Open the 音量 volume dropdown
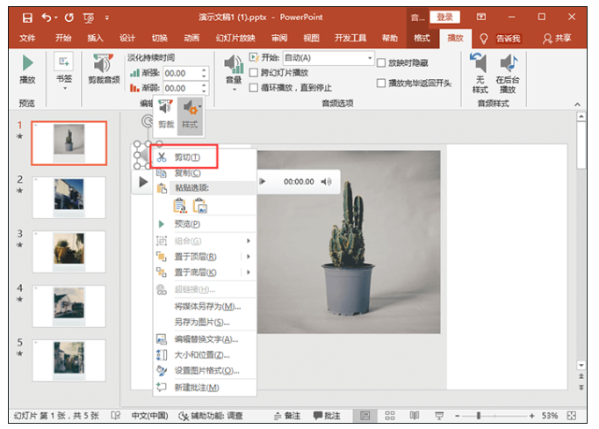The height and width of the screenshot is (429, 599). point(234,73)
